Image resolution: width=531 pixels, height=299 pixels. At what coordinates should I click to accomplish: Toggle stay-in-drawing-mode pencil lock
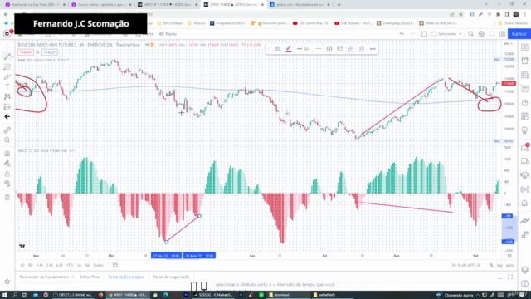coord(7,164)
